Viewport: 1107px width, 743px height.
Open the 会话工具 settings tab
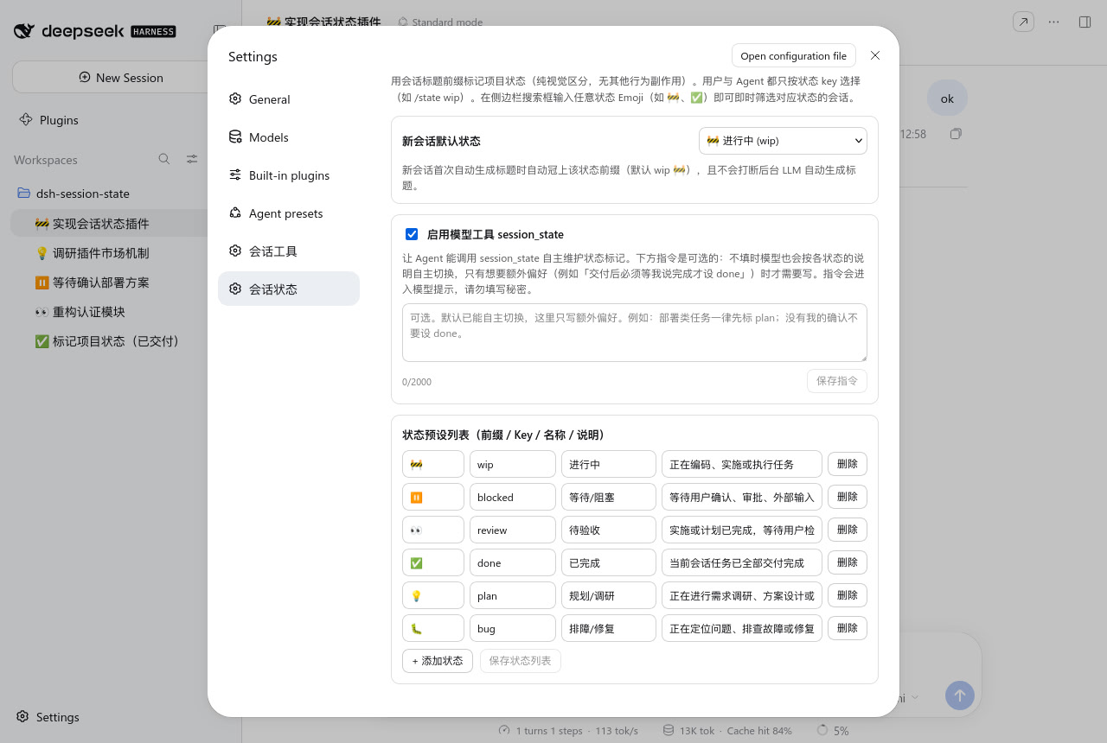click(289, 251)
